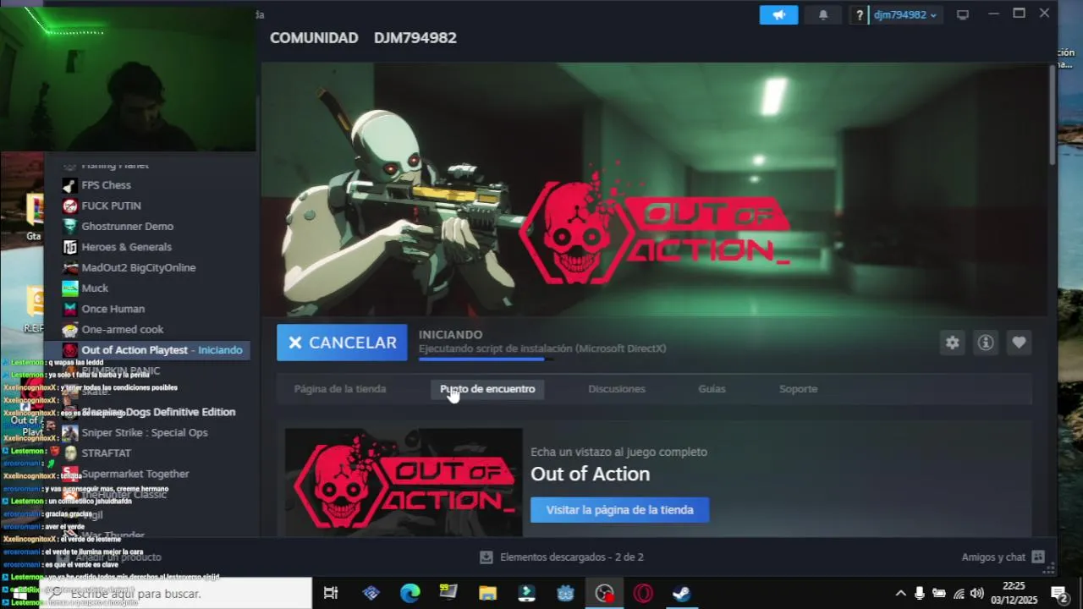
Task: Open the Guías tab
Action: [x=712, y=389]
